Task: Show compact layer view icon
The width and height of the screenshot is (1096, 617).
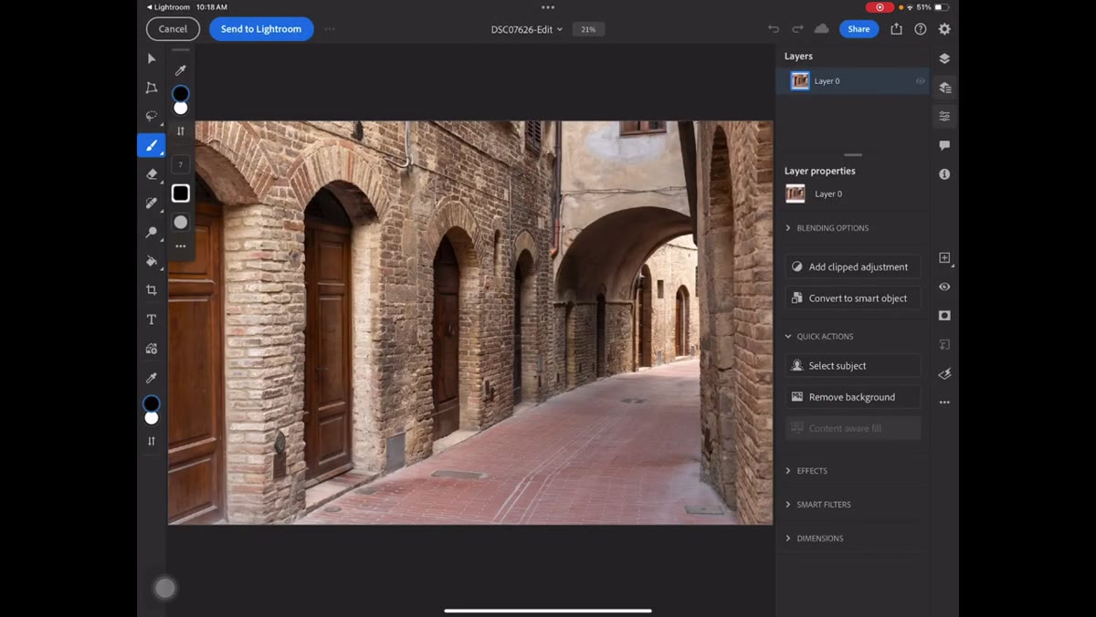Action: pos(944,58)
